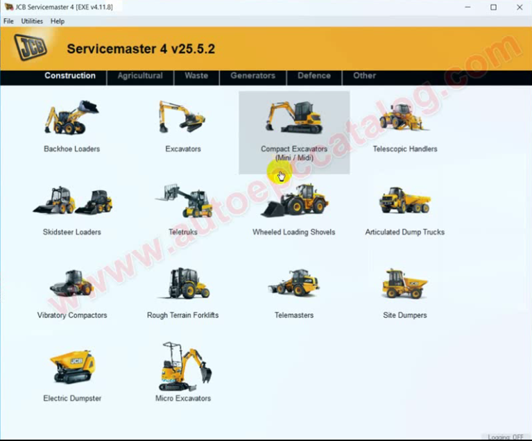The height and width of the screenshot is (441, 532).
Task: Close the JCB Servicemaster window
Action: (520, 7)
